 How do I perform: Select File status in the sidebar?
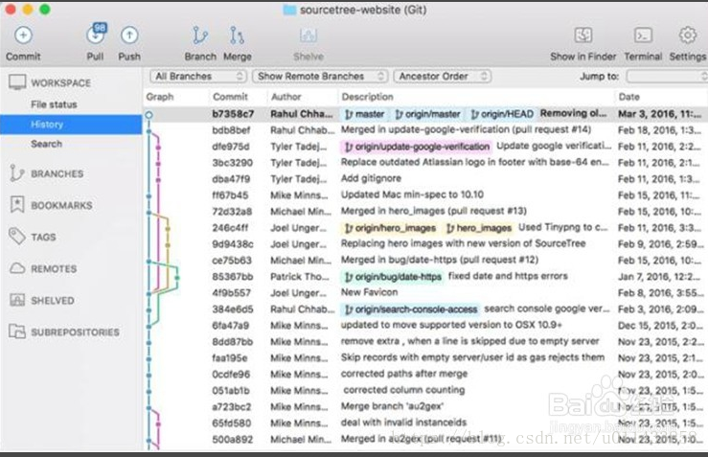coord(54,104)
